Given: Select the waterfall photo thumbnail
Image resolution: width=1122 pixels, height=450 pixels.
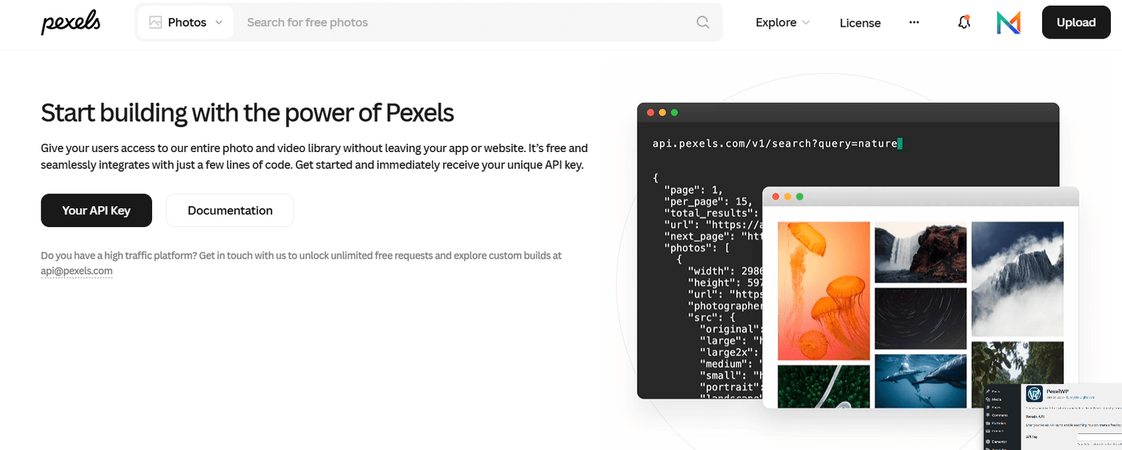Looking at the screenshot, I should 921,252.
